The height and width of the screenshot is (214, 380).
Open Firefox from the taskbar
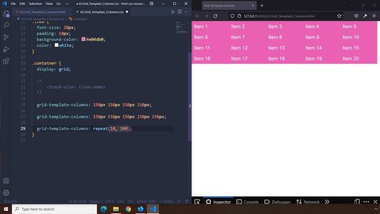point(141,209)
